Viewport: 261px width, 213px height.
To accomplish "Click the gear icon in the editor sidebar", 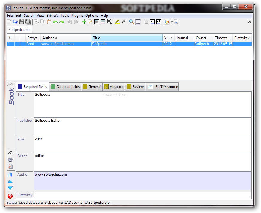I will click(10, 160).
